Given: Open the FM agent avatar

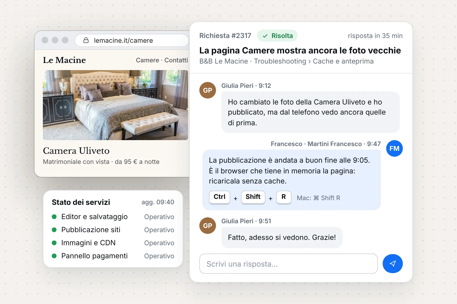Looking at the screenshot, I should click(x=394, y=148).
